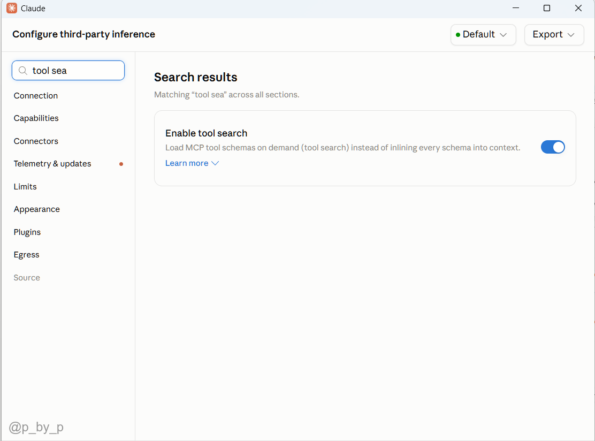Click the Search results heading
The image size is (595, 441).
(x=195, y=77)
